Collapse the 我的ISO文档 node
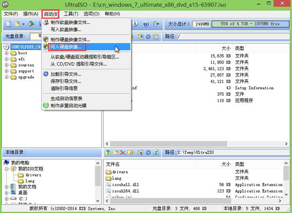 tap(6, 169)
